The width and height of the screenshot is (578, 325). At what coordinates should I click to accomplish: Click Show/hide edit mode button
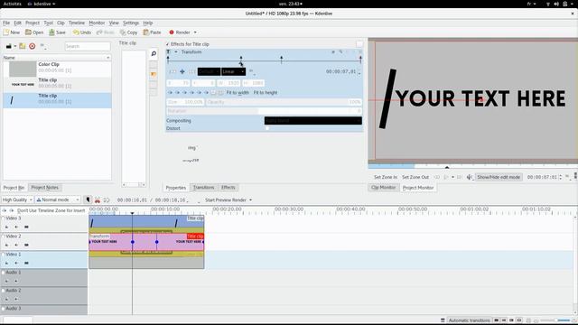(x=499, y=177)
